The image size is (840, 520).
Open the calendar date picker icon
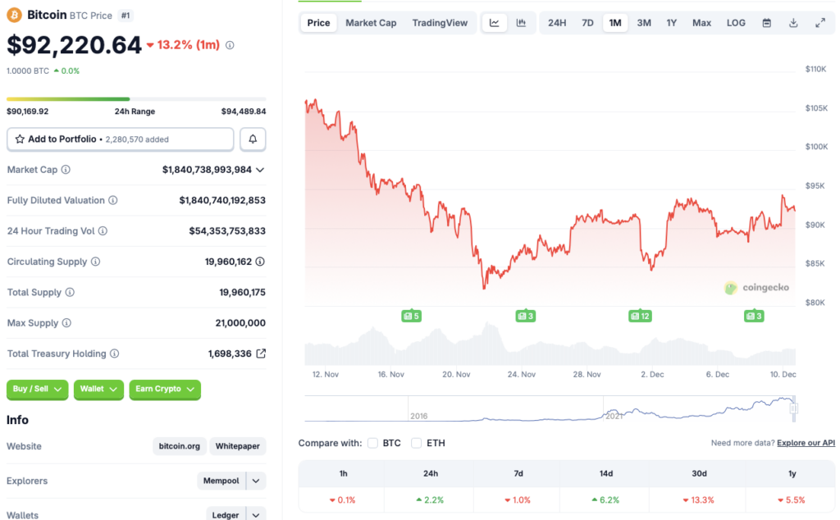pos(766,22)
